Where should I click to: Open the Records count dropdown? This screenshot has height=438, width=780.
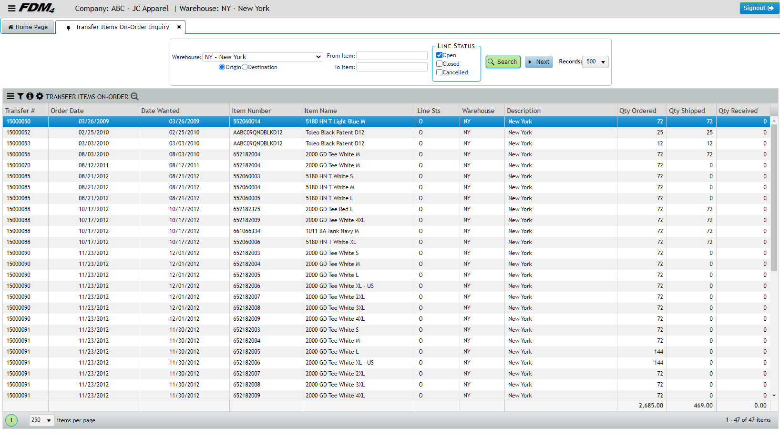(x=595, y=62)
